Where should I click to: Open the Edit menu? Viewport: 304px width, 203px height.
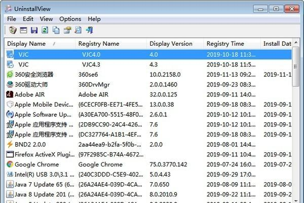coord(28,19)
